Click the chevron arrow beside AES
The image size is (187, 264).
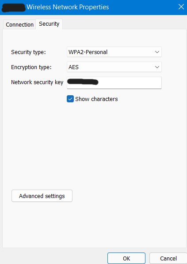pos(157,67)
